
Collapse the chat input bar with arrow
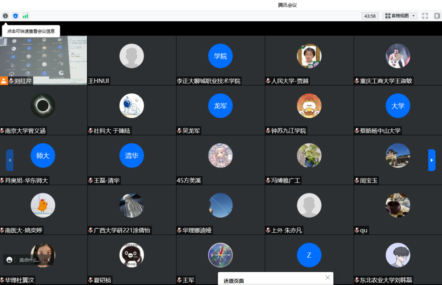49,260
